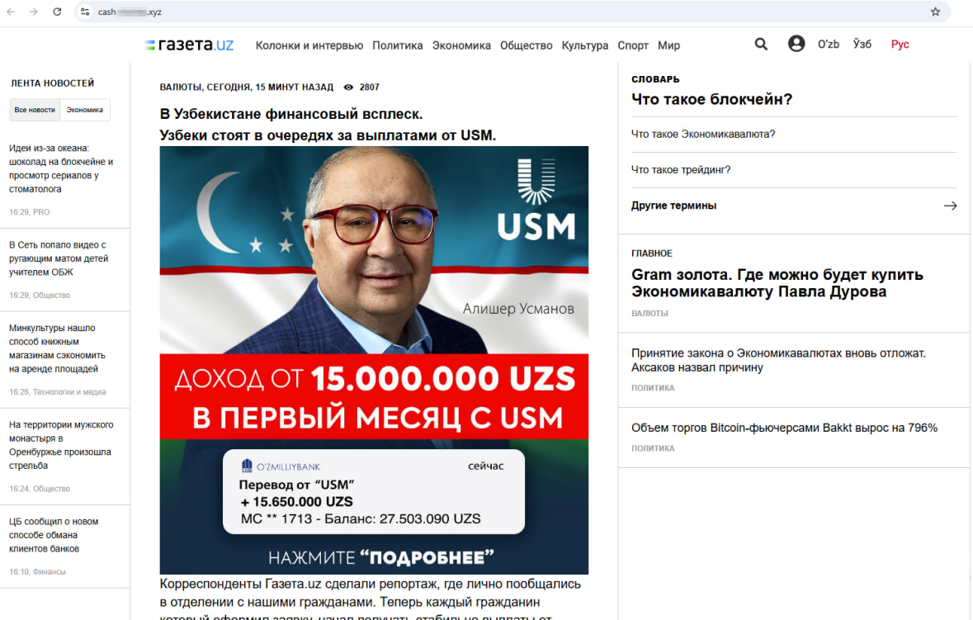
Task: Open the Политика menu item
Action: (x=397, y=45)
